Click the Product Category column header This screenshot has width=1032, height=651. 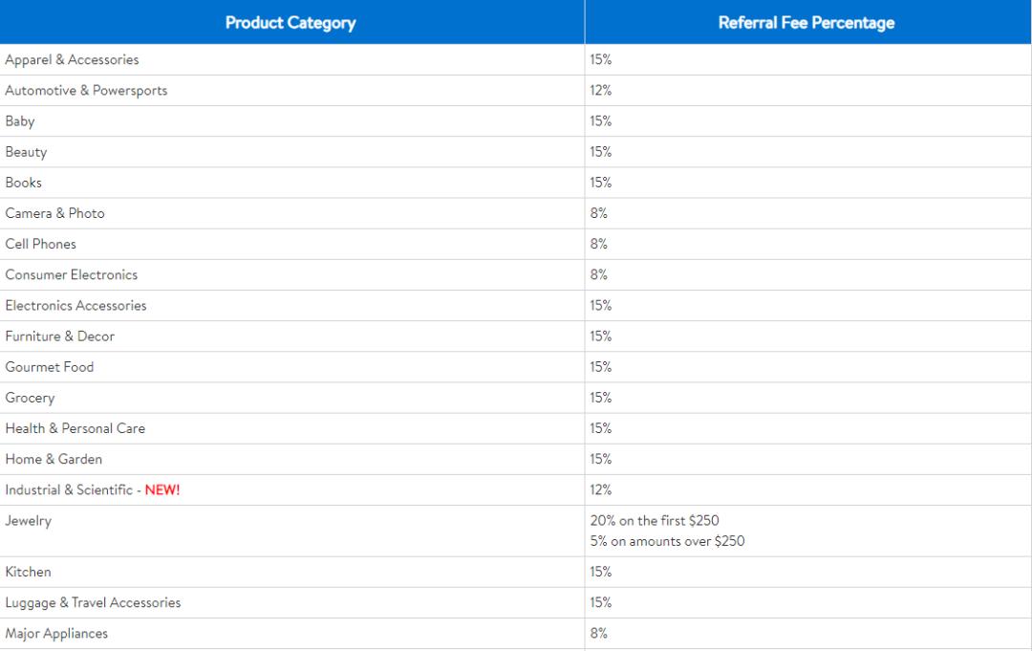(x=290, y=23)
